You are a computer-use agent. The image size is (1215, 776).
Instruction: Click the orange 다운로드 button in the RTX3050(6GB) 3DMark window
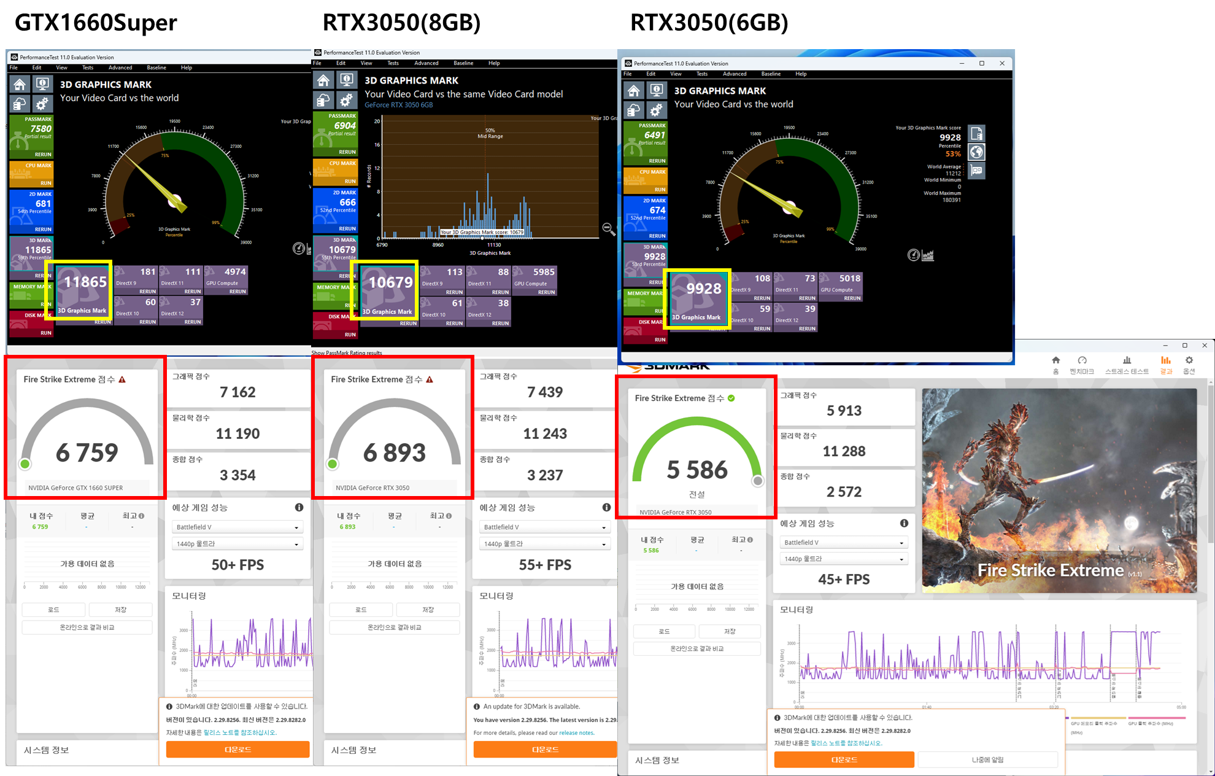844,759
